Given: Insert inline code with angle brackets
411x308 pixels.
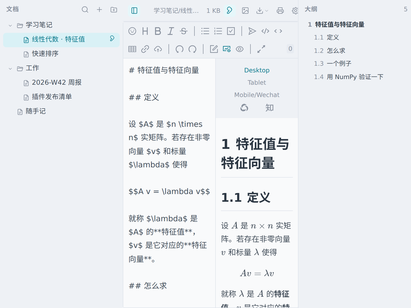Looking at the screenshot, I should (x=278, y=31).
